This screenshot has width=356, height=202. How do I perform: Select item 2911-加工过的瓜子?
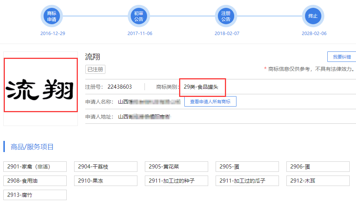247,181
